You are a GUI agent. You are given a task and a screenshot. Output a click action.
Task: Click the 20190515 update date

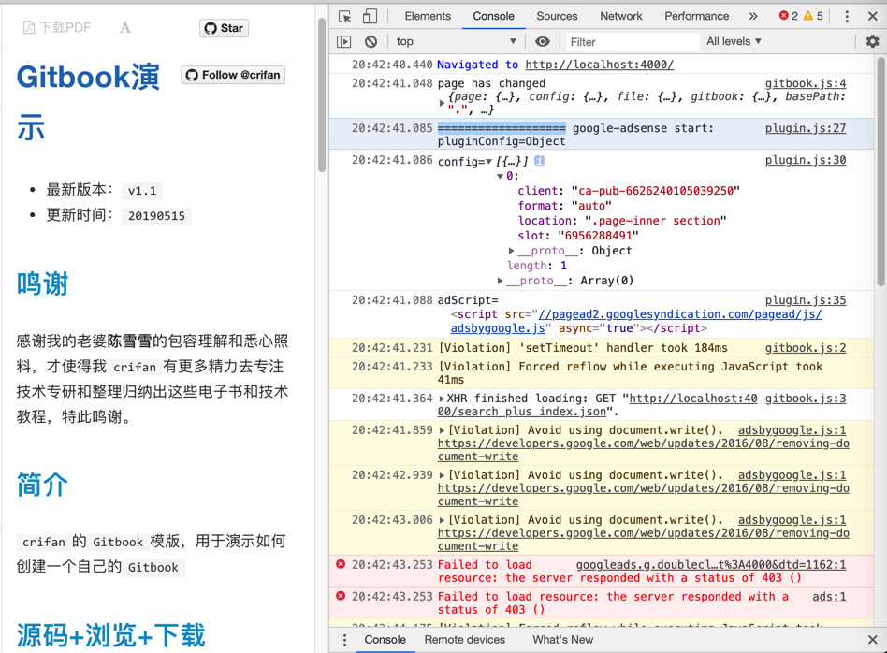pos(156,215)
